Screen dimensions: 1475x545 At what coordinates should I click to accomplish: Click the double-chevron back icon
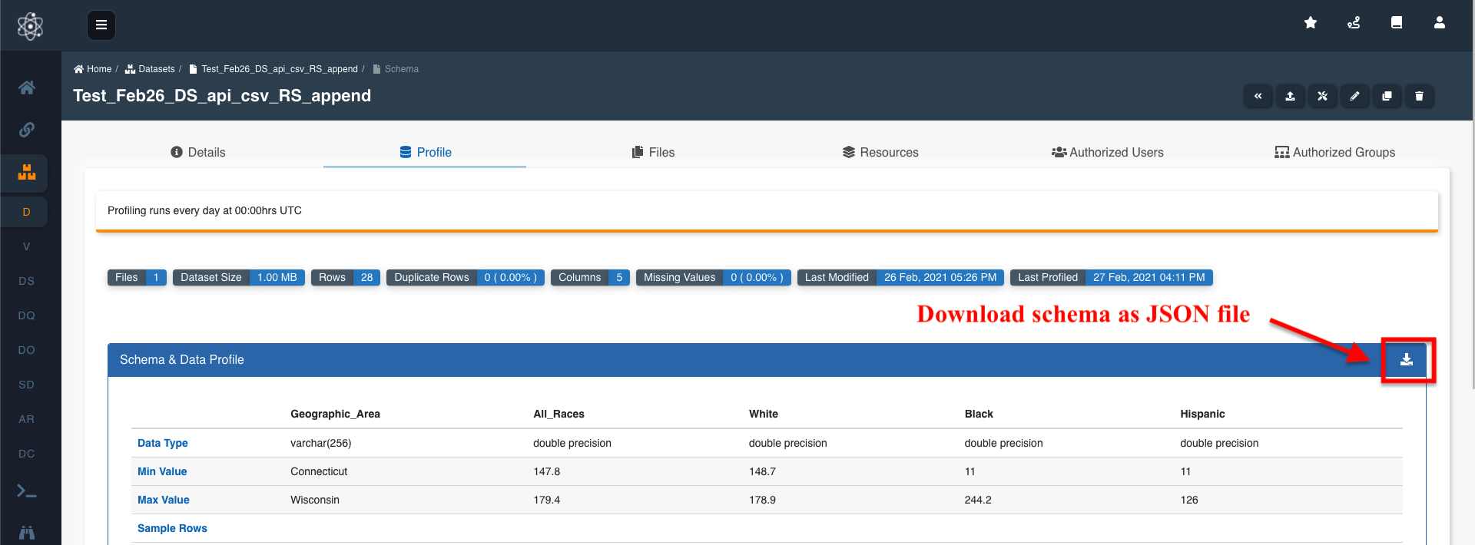point(1258,96)
